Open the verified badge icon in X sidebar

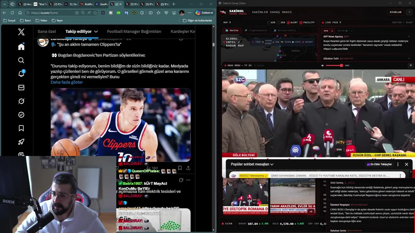point(21,115)
